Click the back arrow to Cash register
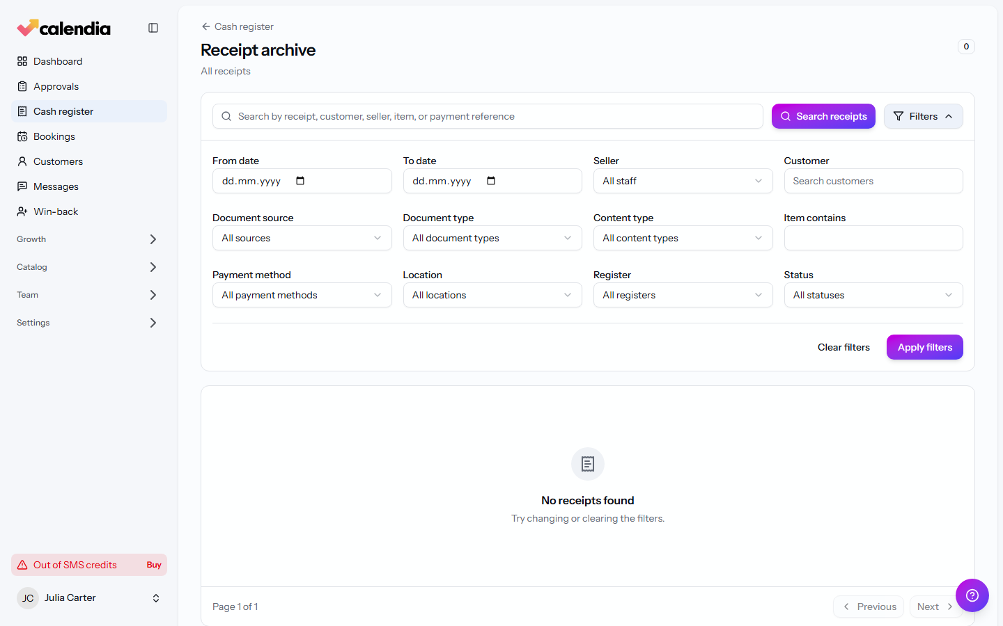The image size is (1003, 626). coord(205,26)
